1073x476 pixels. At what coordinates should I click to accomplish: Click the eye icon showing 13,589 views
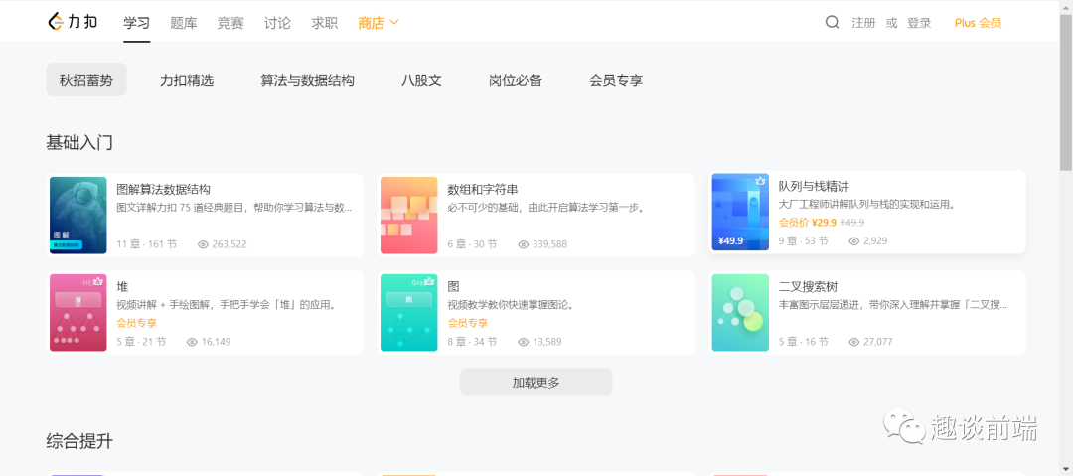pos(524,342)
